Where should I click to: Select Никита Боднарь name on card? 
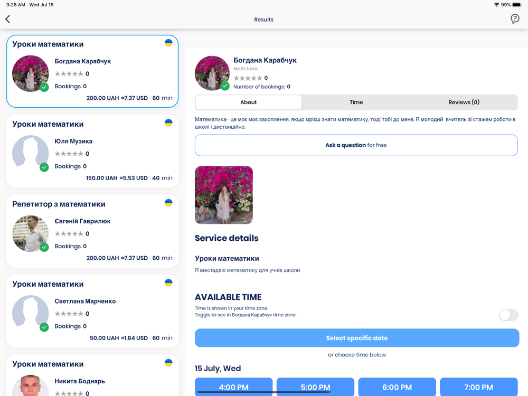(x=80, y=381)
